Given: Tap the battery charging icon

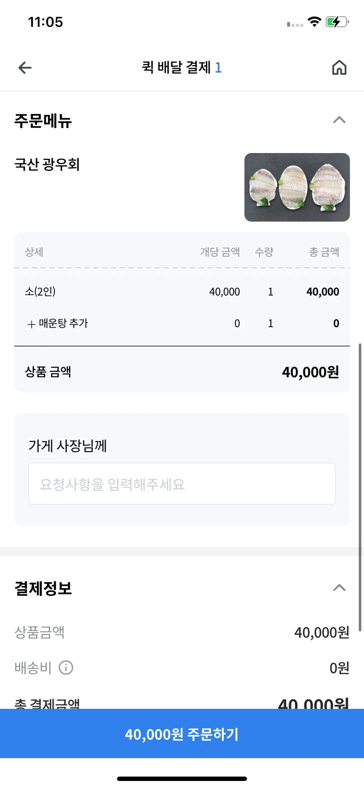Looking at the screenshot, I should click(x=337, y=22).
